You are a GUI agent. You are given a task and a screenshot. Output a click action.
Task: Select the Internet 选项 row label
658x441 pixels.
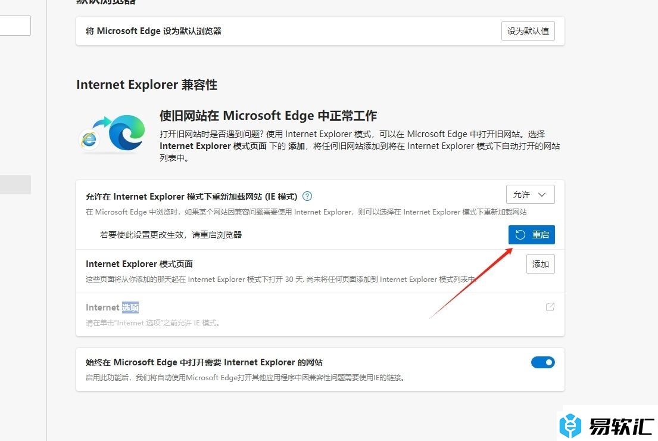(x=112, y=308)
